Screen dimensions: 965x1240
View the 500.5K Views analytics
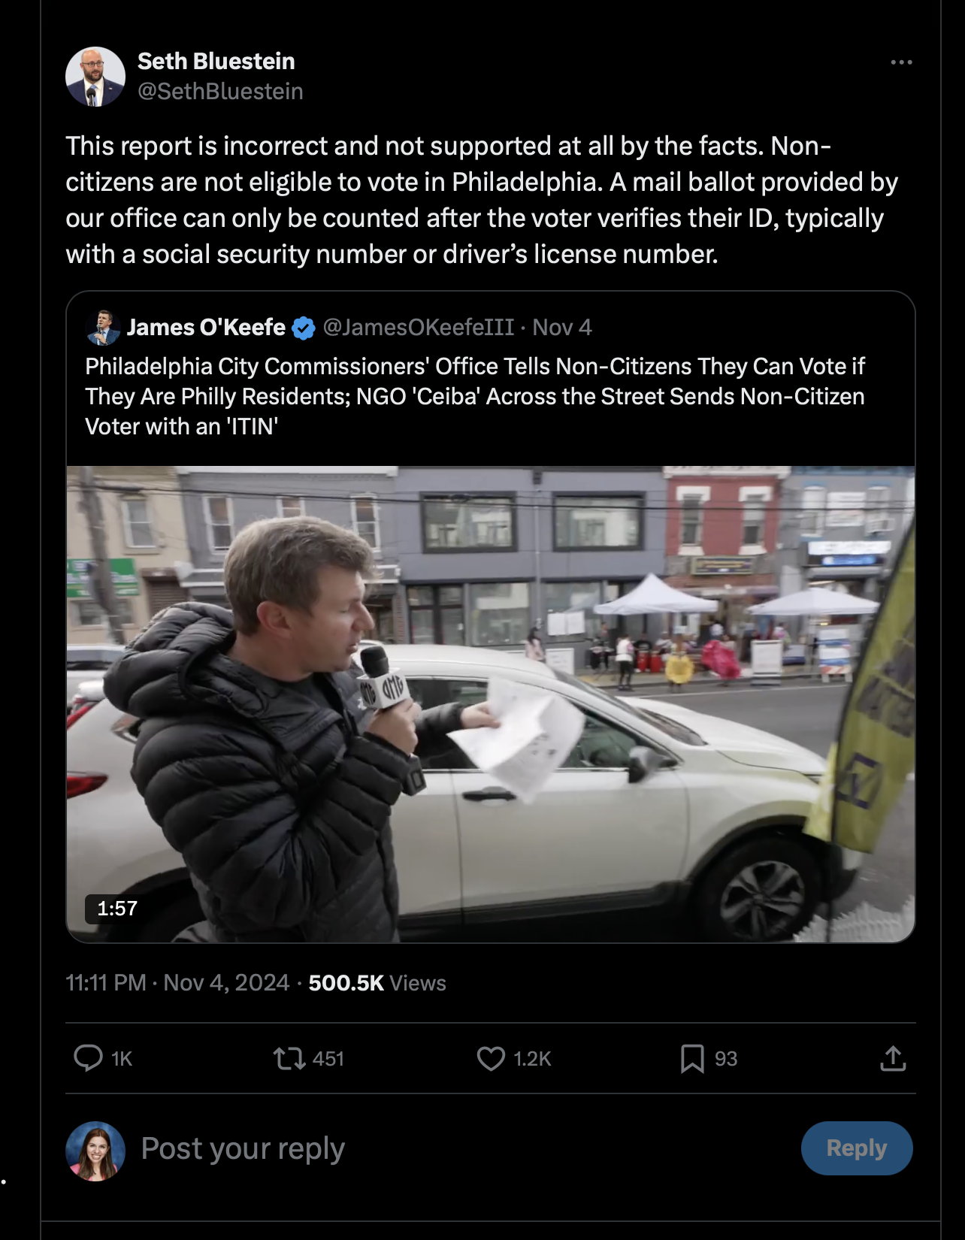pos(377,983)
